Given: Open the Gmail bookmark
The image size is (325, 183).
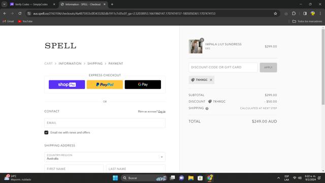Looking at the screenshot, I should tap(8, 21).
